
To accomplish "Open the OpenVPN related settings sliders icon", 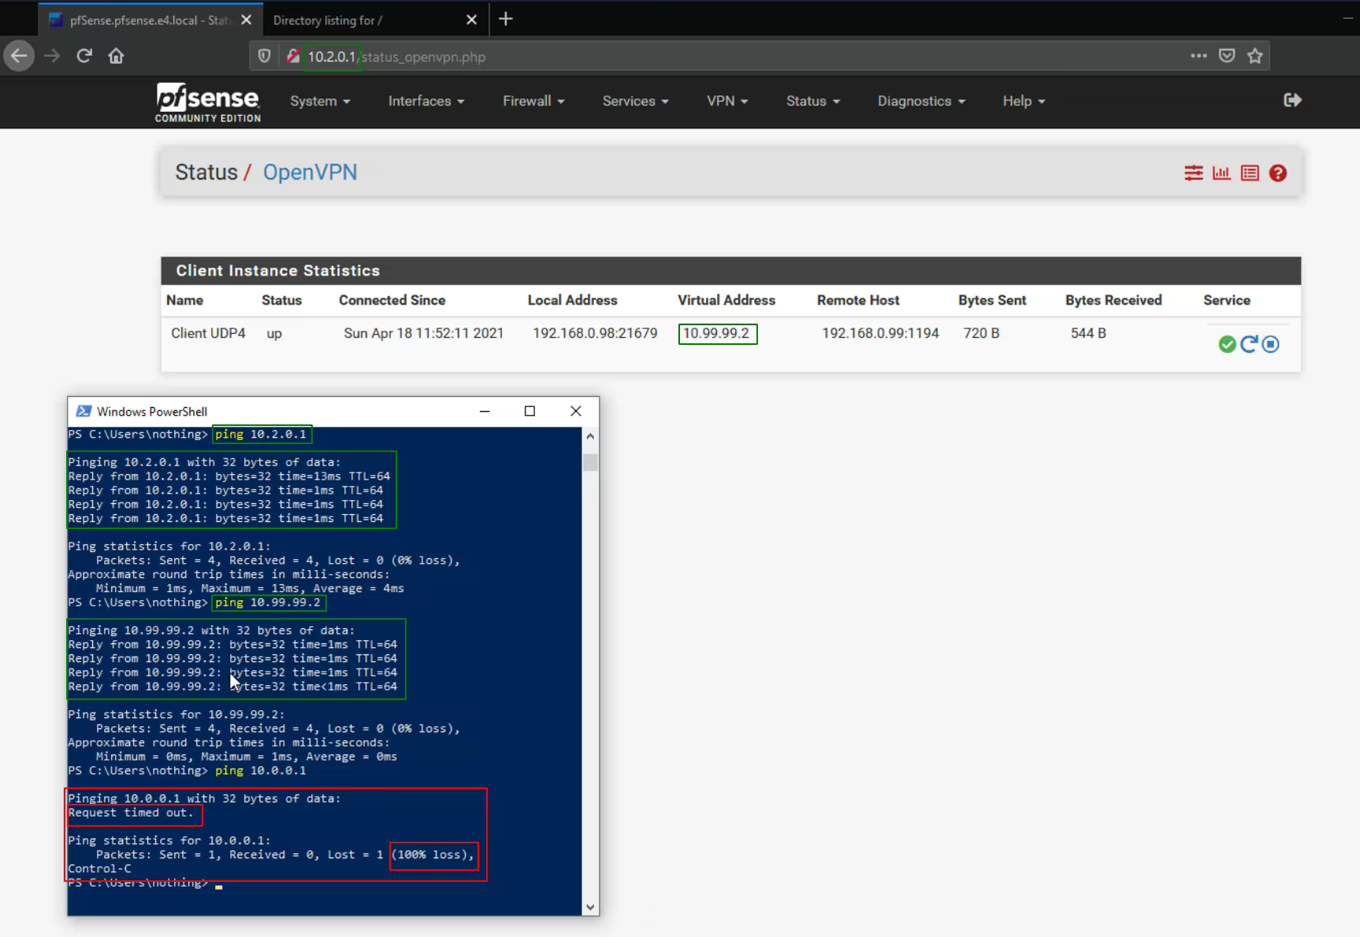I will pyautogui.click(x=1193, y=173).
